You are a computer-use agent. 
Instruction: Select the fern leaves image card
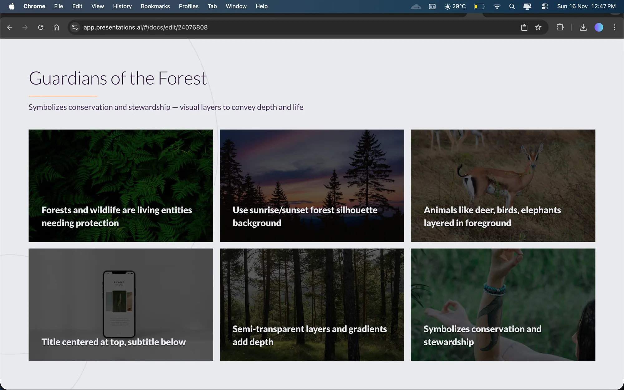[x=121, y=186]
